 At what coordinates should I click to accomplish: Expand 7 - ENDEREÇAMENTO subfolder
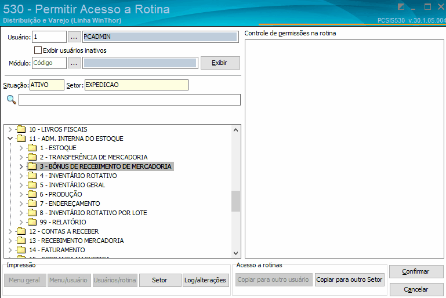pyautogui.click(x=21, y=203)
